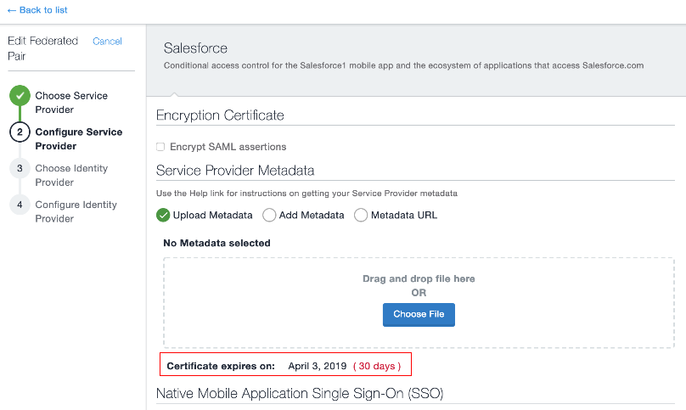The width and height of the screenshot is (686, 410).
Task: Select step 2 circle icon
Action: pos(20,132)
